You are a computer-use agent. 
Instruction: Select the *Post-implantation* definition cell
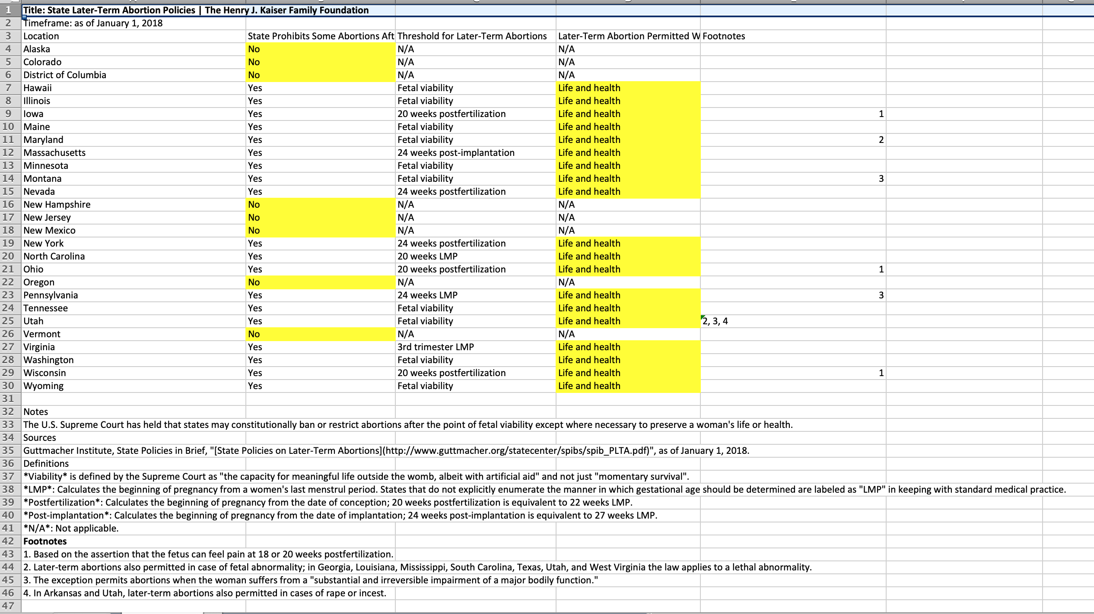pyautogui.click(x=340, y=516)
